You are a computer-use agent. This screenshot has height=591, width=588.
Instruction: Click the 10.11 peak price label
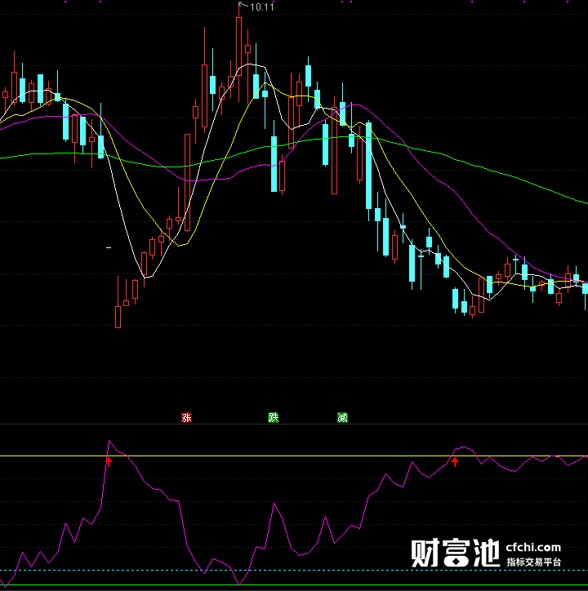tap(262, 7)
